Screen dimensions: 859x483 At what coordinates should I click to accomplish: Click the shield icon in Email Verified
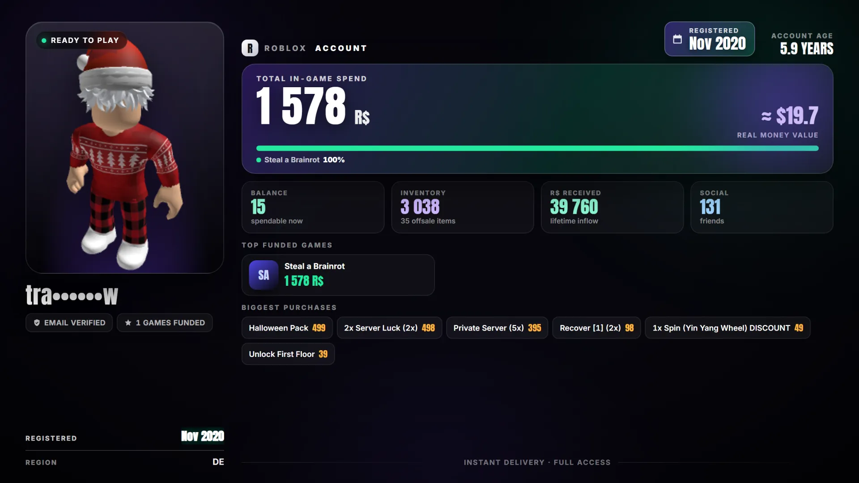pos(37,323)
